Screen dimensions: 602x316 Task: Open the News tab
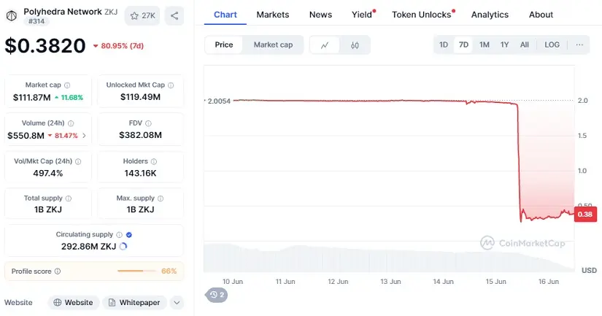(x=320, y=15)
